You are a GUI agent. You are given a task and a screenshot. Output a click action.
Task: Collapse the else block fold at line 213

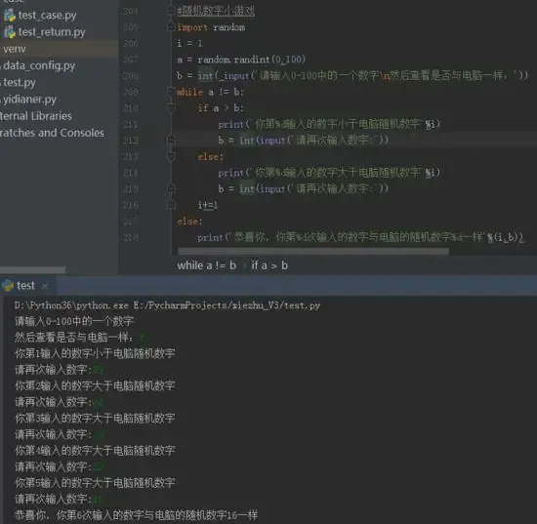tap(171, 156)
